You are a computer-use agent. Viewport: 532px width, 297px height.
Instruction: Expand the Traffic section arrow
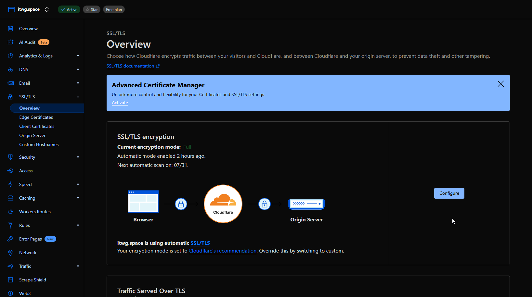(78, 266)
